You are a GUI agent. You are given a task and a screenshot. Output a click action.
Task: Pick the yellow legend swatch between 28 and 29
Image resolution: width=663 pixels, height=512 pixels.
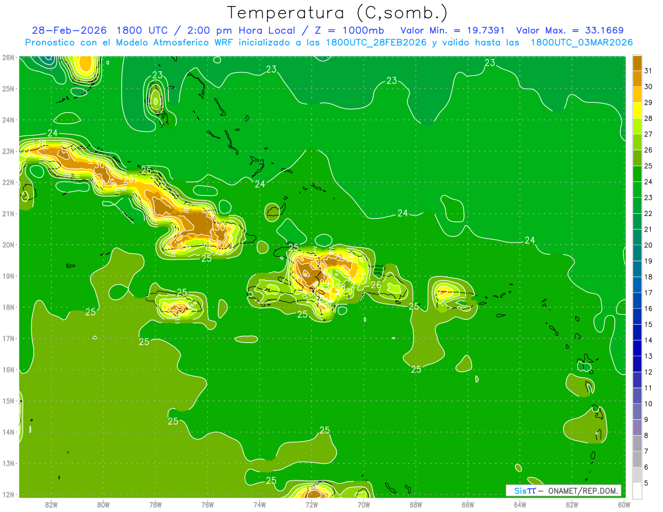point(637,110)
